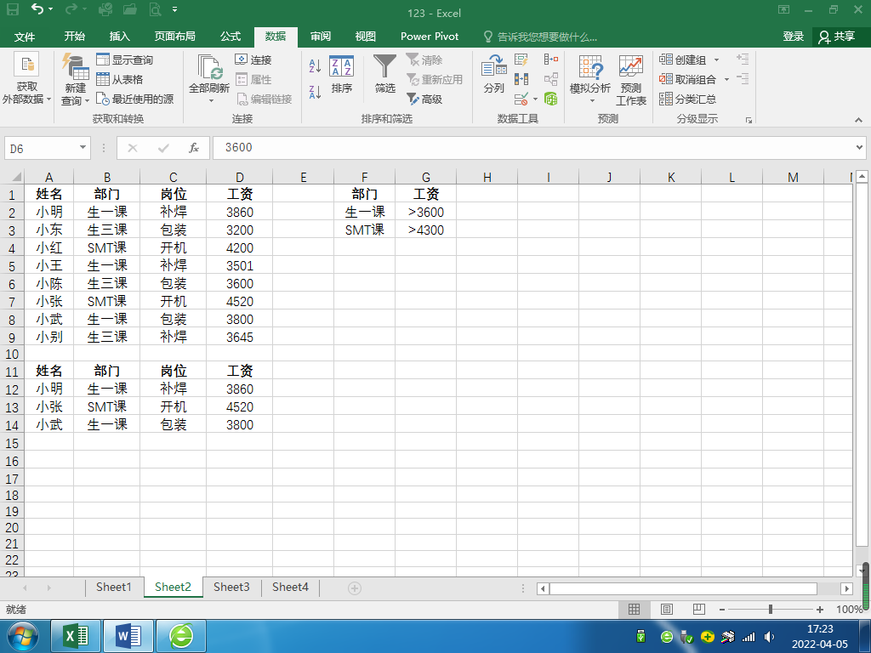Click the Excel taskbar icon
The image size is (871, 653).
pos(76,636)
